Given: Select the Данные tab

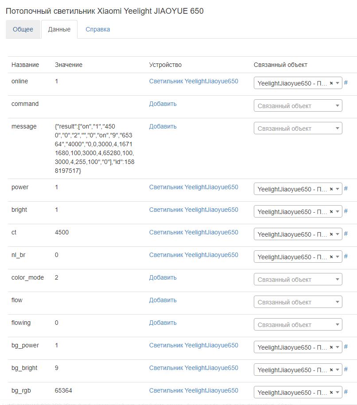Looking at the screenshot, I should [59, 29].
